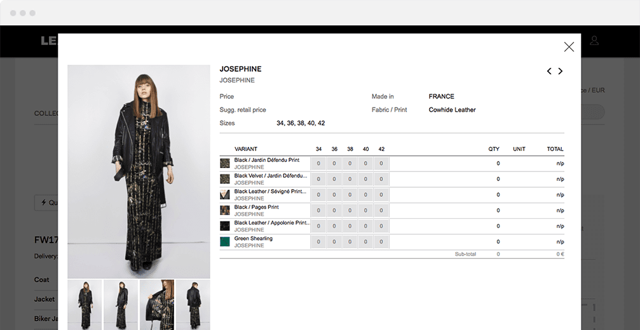Viewport: 640px width, 330px height.
Task: Click the Black Leather / Sévigné Print swatch
Action: pos(224,194)
